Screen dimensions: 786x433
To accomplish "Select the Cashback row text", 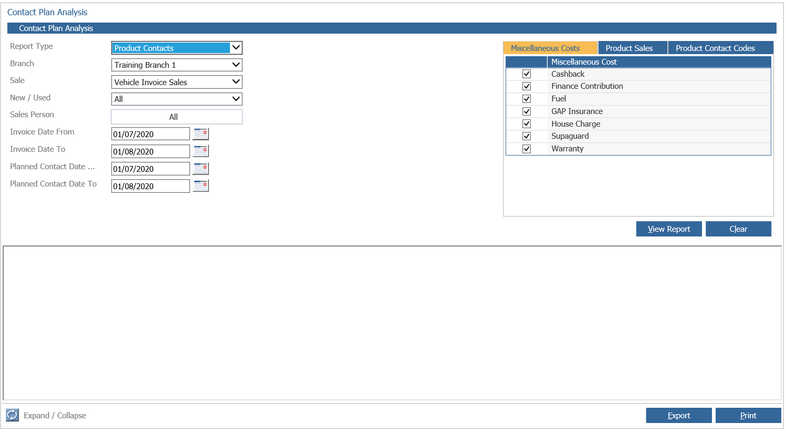I will point(568,74).
